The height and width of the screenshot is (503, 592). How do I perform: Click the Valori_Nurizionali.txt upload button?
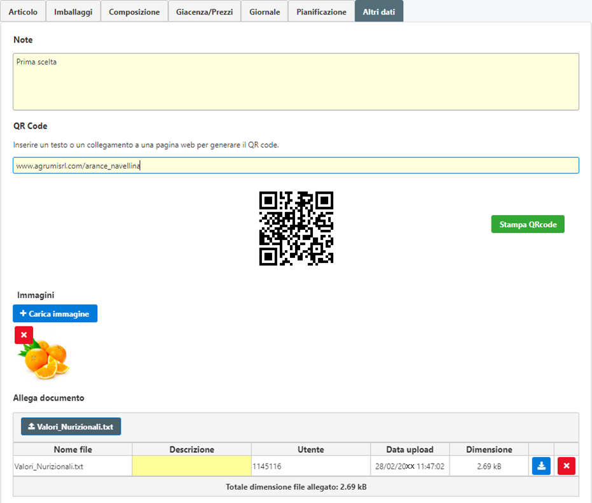pyautogui.click(x=71, y=427)
